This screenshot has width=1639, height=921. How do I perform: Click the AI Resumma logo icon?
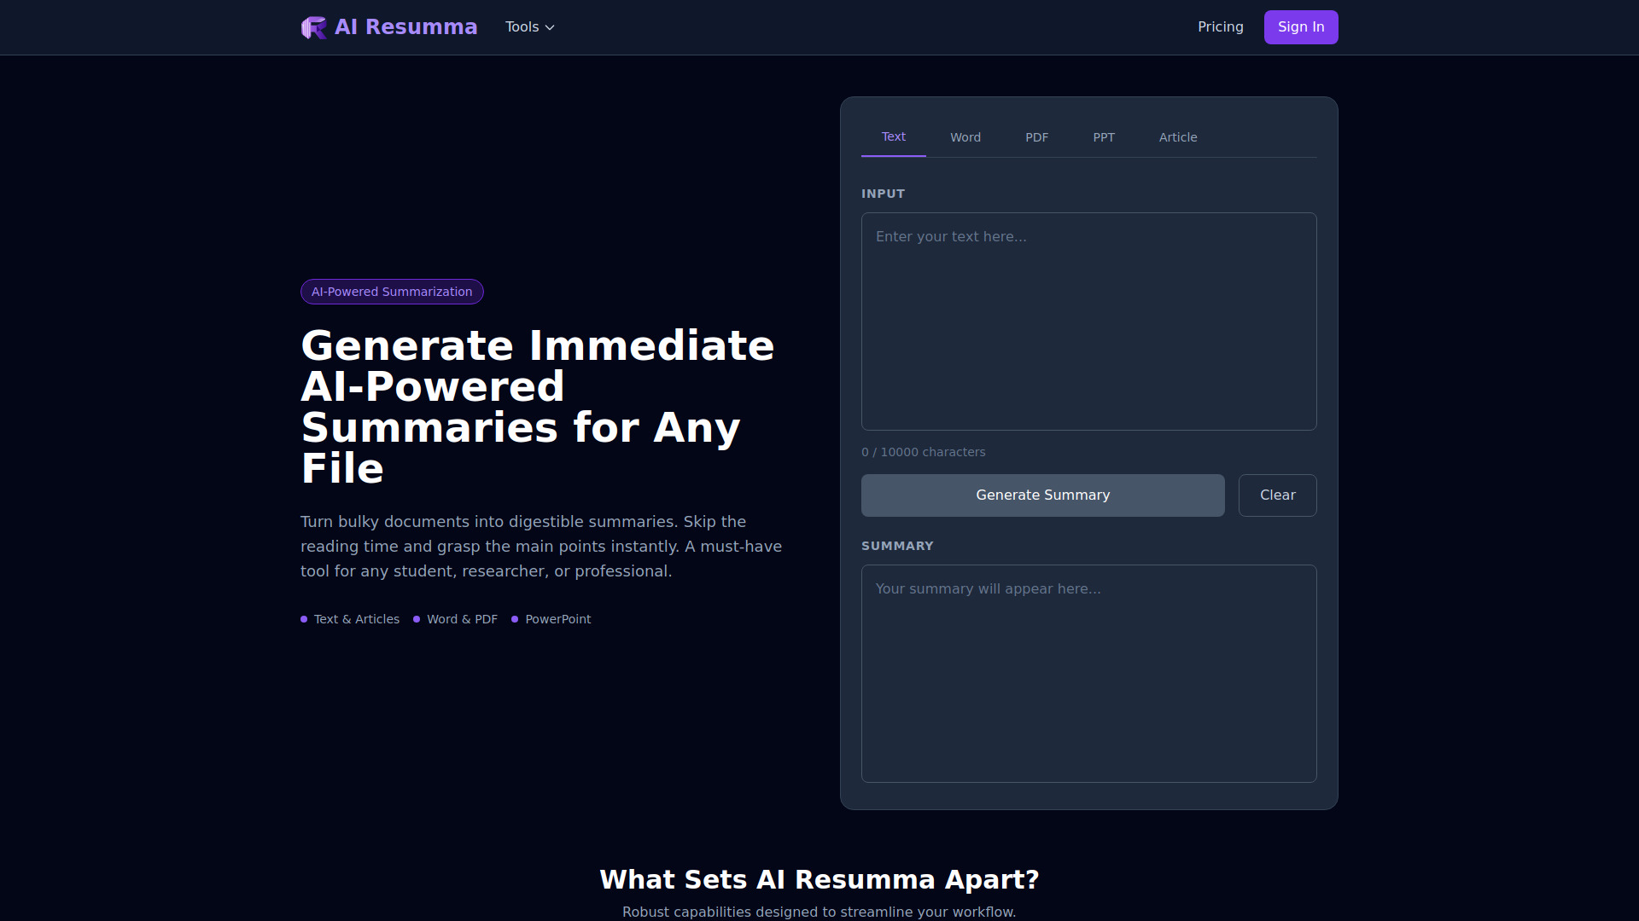point(313,27)
